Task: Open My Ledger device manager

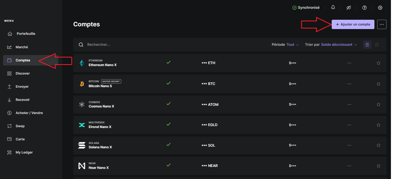Action: (24, 152)
